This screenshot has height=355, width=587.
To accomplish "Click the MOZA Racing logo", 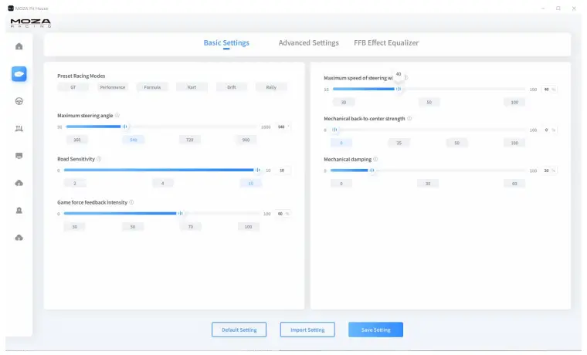I will pos(31,23).
